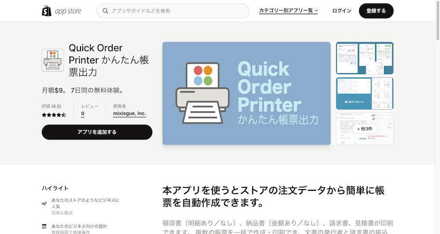440x234 pixels.
Task: Open the 9 reviews link
Action: point(83,114)
